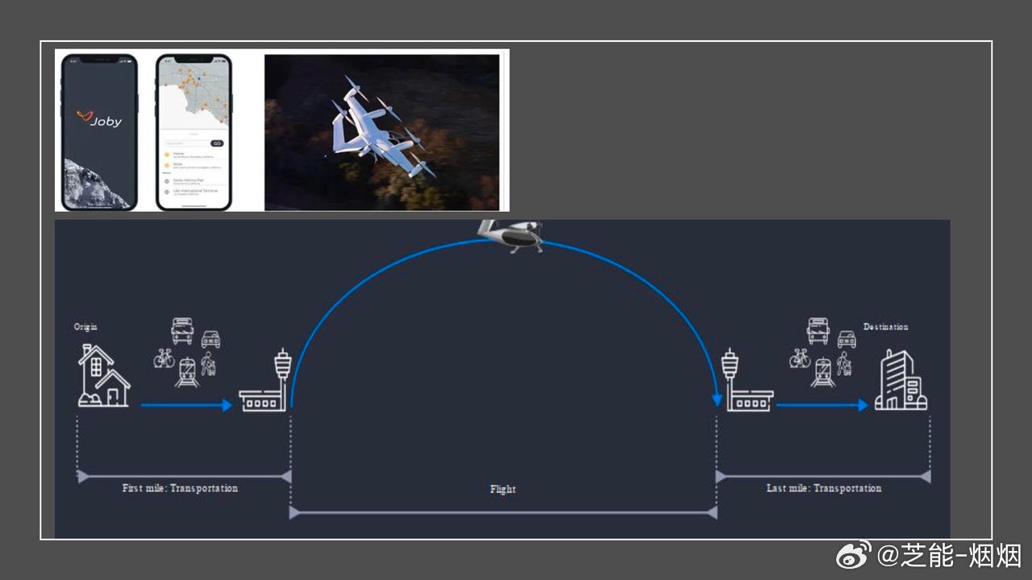1032x580 pixels.
Task: Click the "First mile: Transportation" label
Action: click(181, 488)
